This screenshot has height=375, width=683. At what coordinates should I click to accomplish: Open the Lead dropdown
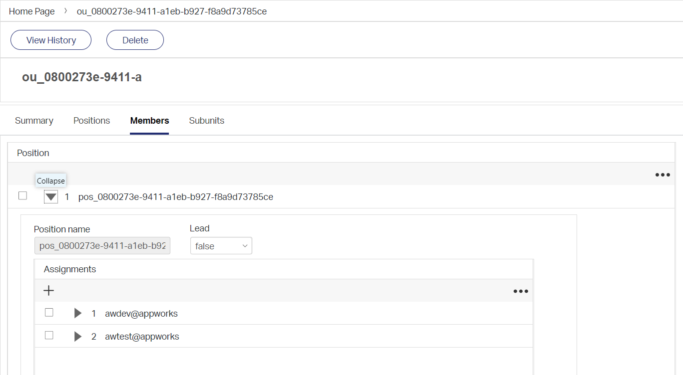click(221, 246)
